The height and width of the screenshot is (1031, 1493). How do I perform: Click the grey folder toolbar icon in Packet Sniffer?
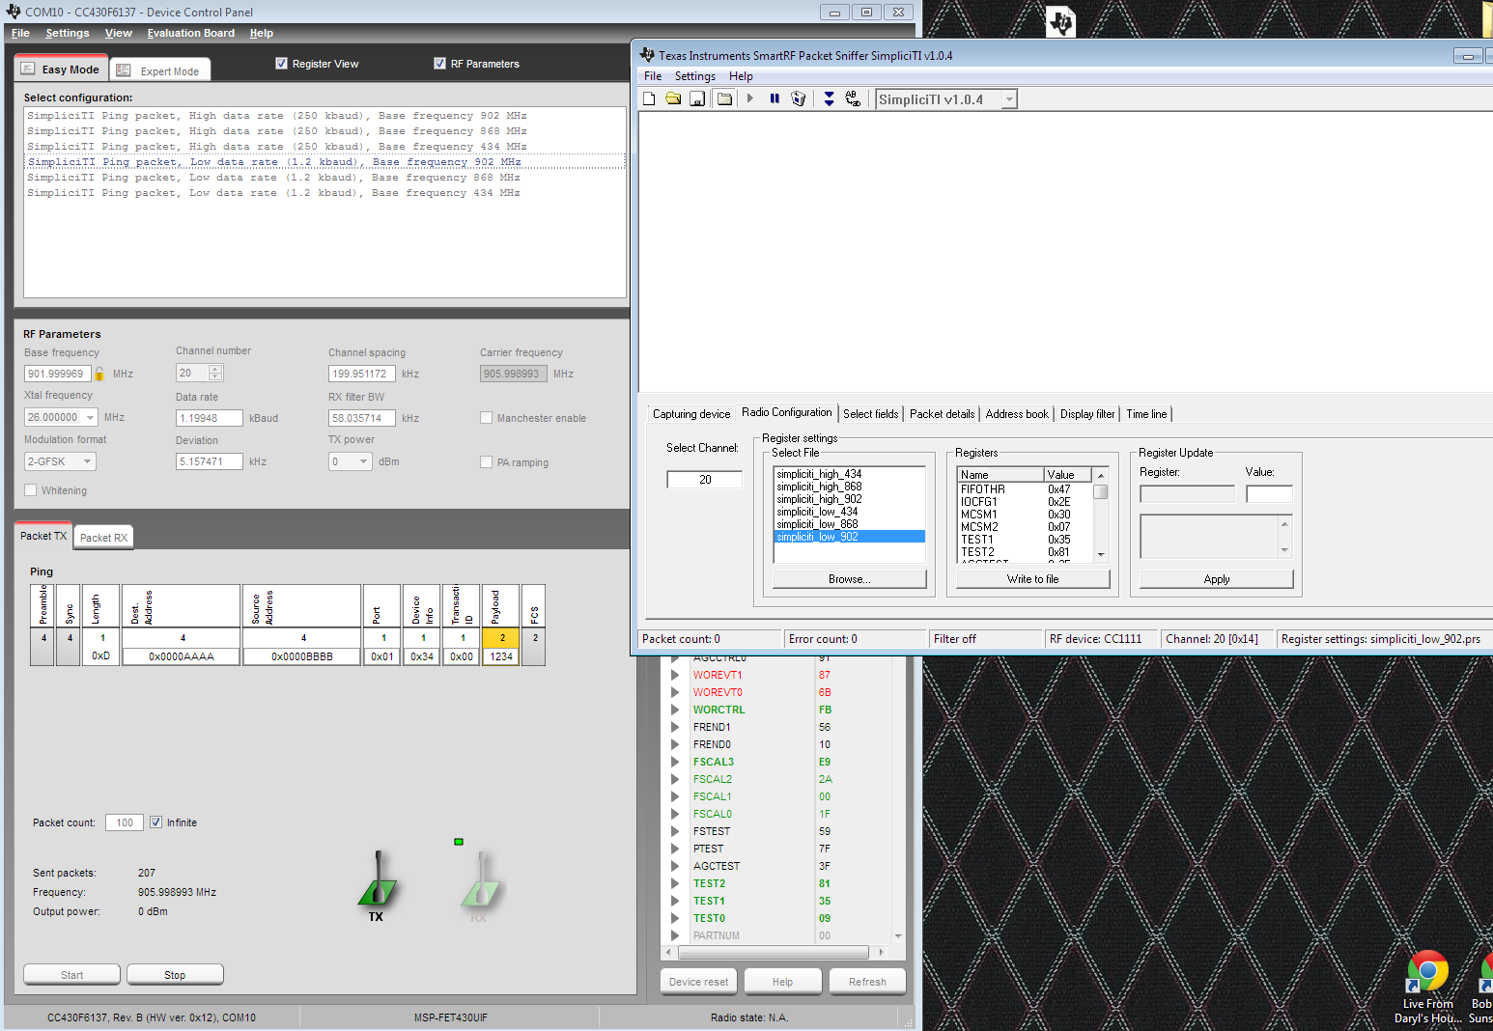coord(724,98)
